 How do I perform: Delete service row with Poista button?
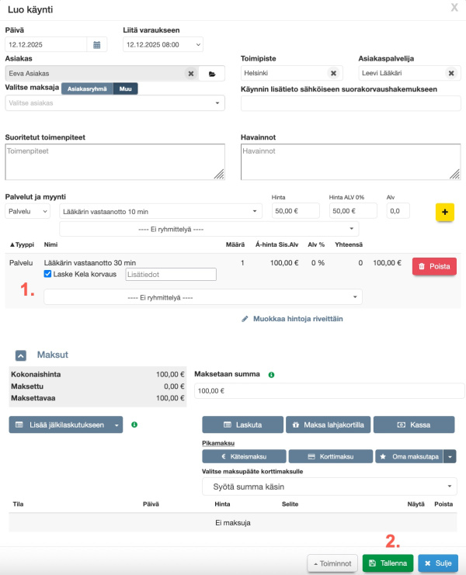click(x=434, y=266)
